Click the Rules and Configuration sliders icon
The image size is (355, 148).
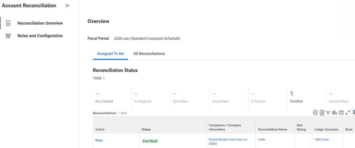click(8, 36)
